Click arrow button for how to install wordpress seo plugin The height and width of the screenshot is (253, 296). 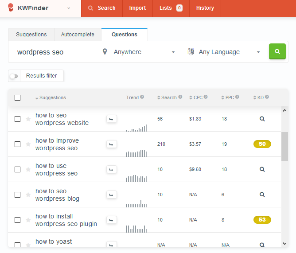pyautogui.click(x=111, y=220)
